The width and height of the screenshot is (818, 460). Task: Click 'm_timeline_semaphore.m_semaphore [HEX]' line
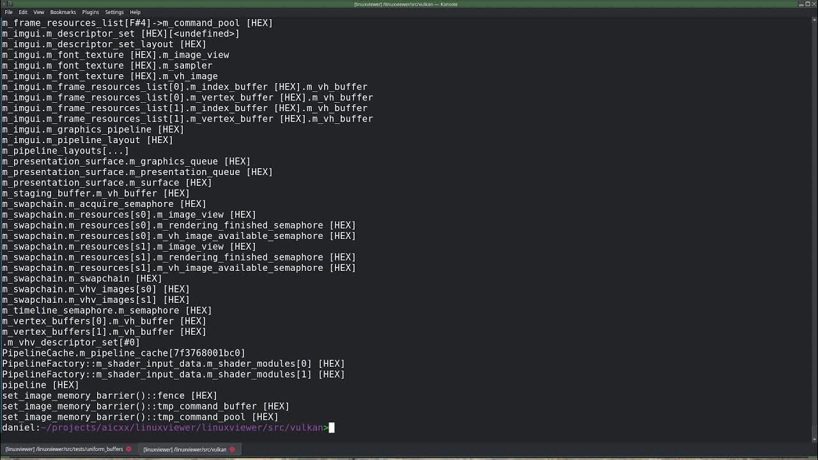(107, 310)
